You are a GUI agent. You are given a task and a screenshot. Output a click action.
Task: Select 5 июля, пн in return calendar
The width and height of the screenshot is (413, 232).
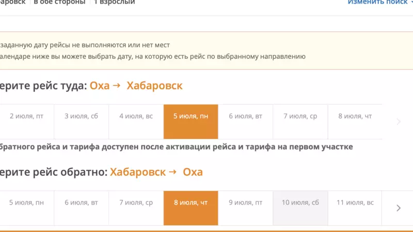(26, 203)
